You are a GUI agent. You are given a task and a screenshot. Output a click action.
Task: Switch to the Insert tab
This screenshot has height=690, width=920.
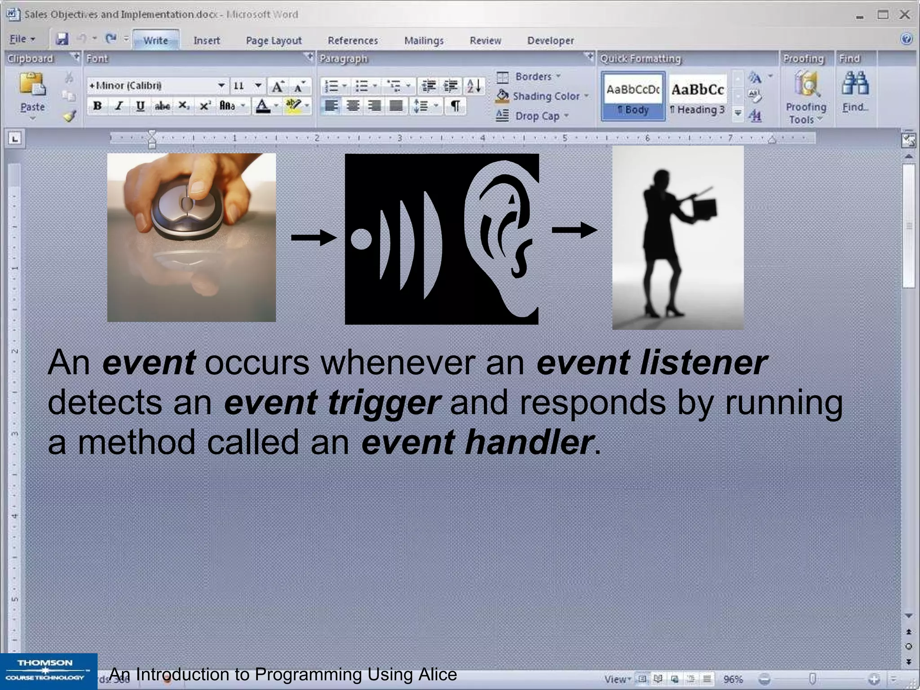206,40
